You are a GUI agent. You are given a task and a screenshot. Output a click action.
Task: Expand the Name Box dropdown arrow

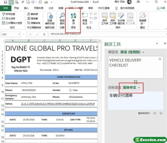point(19,34)
